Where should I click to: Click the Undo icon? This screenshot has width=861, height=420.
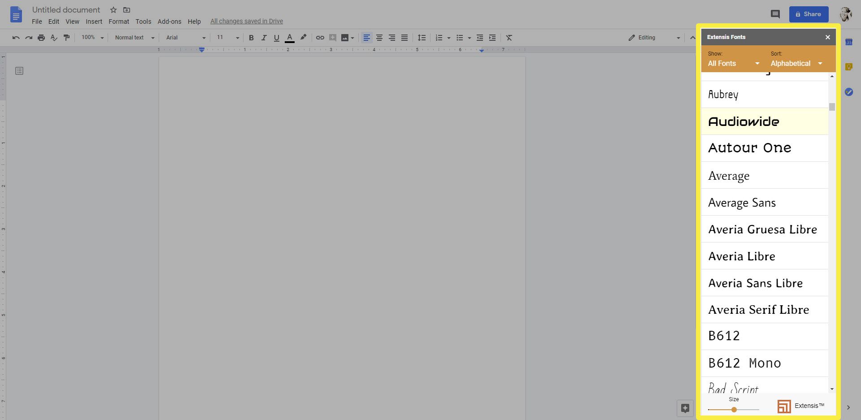tap(16, 38)
